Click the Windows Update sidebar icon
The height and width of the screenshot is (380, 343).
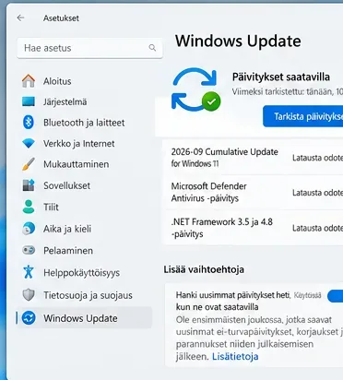(x=29, y=318)
